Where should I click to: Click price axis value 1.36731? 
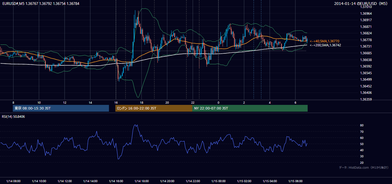366,46
